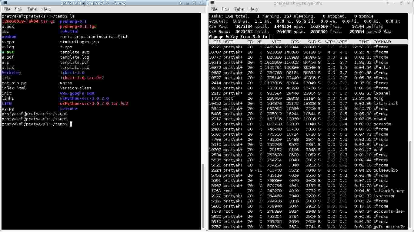Click the %CPU column header in top
The width and height of the screenshot is (414, 232).
[330, 42]
